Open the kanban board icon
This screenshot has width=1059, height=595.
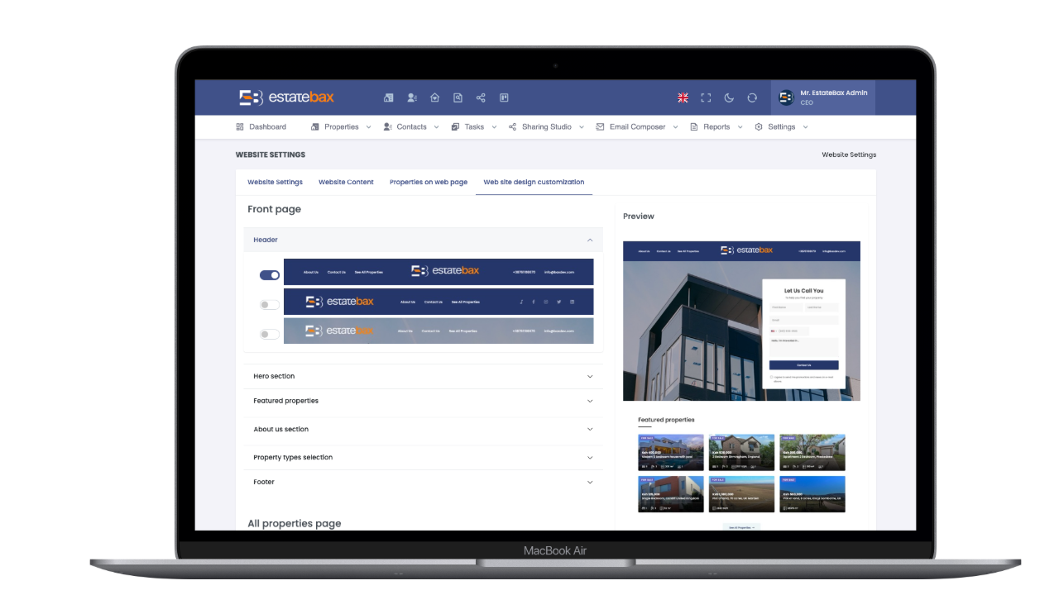point(504,98)
